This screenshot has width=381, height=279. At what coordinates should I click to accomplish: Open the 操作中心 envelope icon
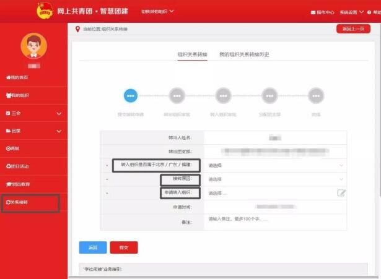click(x=313, y=12)
